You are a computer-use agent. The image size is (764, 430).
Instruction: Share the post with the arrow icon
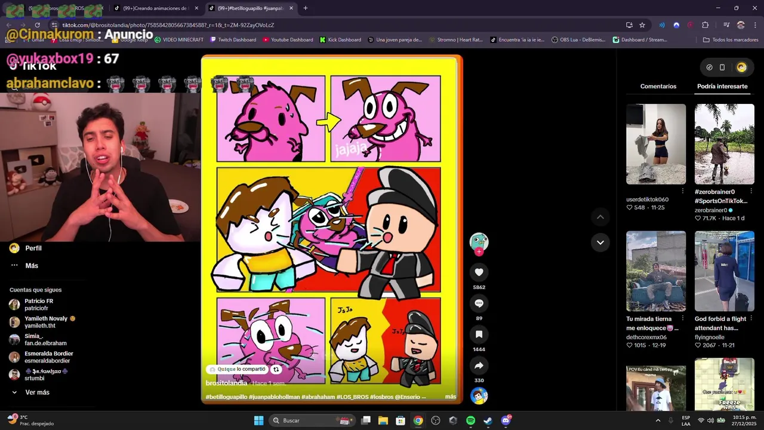[x=479, y=365]
